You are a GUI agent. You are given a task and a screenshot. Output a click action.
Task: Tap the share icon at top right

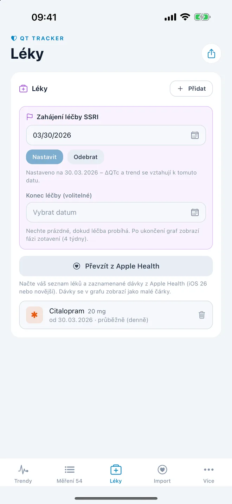[211, 54]
